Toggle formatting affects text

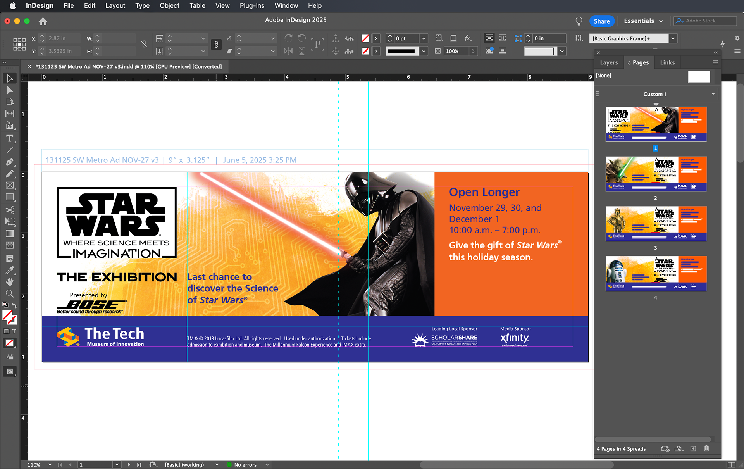tap(14, 331)
